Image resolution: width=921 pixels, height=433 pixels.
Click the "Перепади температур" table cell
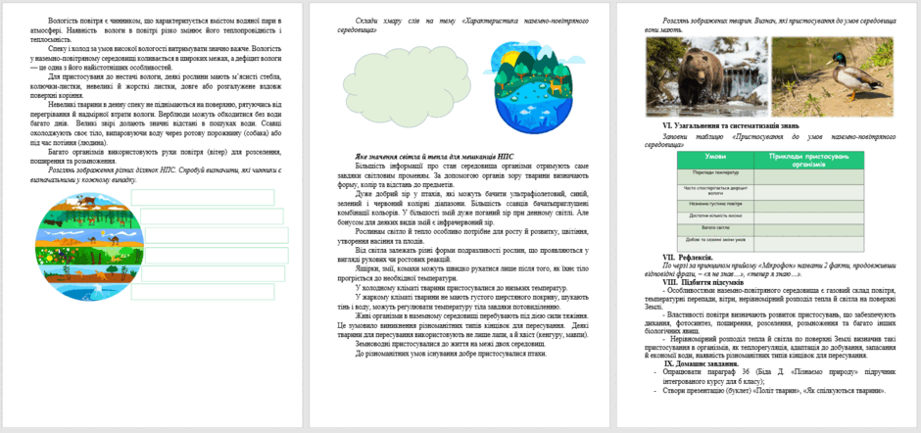(x=715, y=176)
